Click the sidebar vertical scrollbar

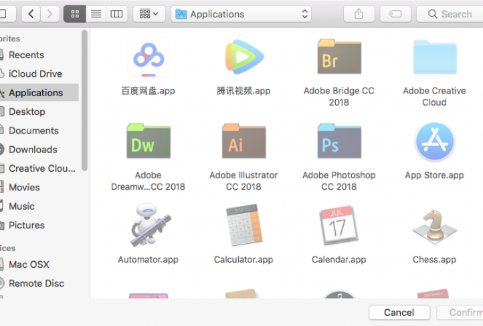84,100
